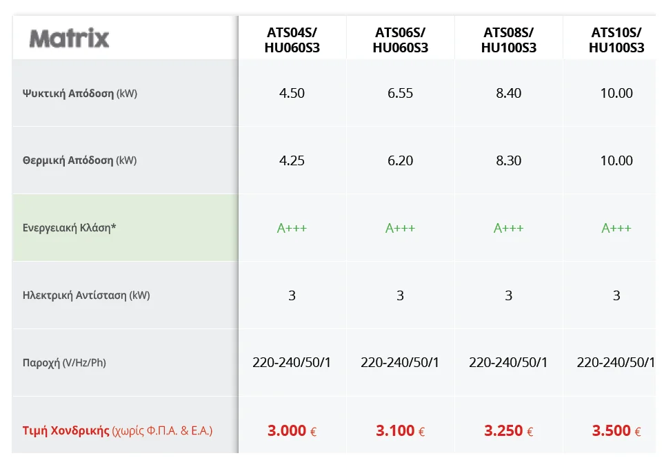The image size is (664, 460).
Task: Click the 3.250 € price
Action: point(508,431)
